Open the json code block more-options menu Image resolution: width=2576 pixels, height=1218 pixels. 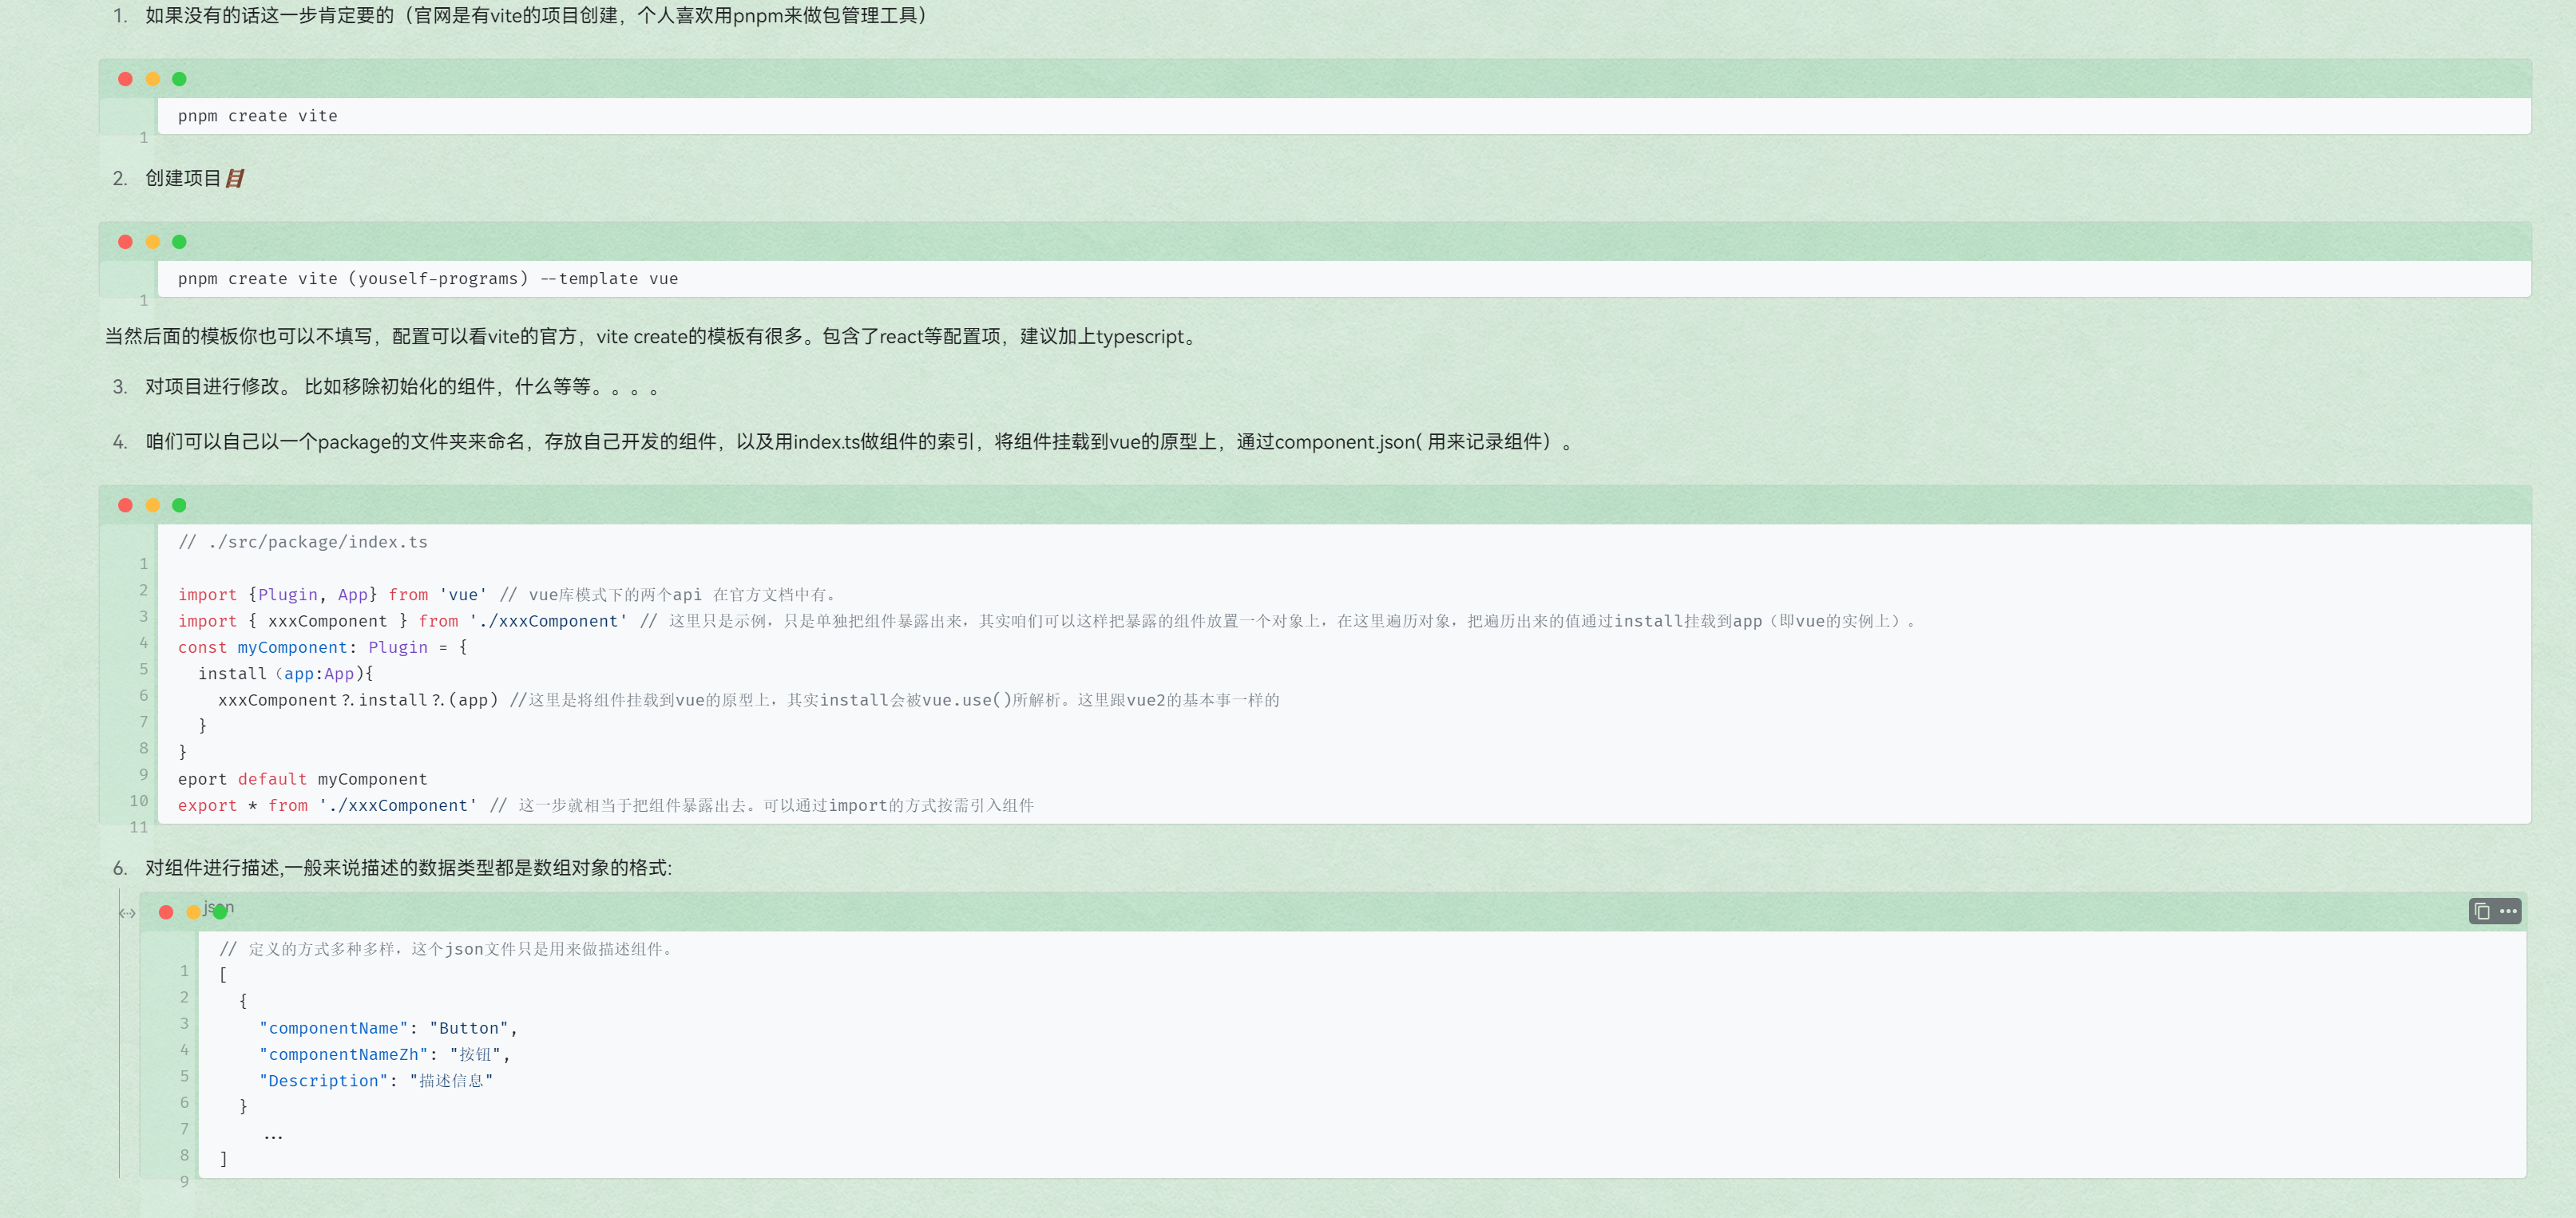[2508, 912]
